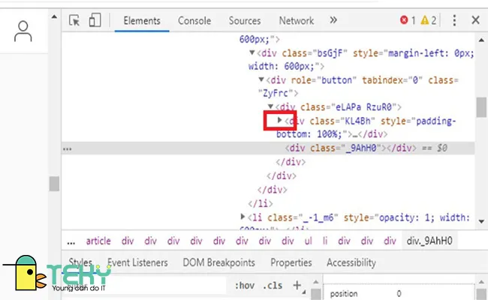Image resolution: width=488 pixels, height=300 pixels.
Task: Open DevTools three-dot customize menu
Action: coord(454,21)
